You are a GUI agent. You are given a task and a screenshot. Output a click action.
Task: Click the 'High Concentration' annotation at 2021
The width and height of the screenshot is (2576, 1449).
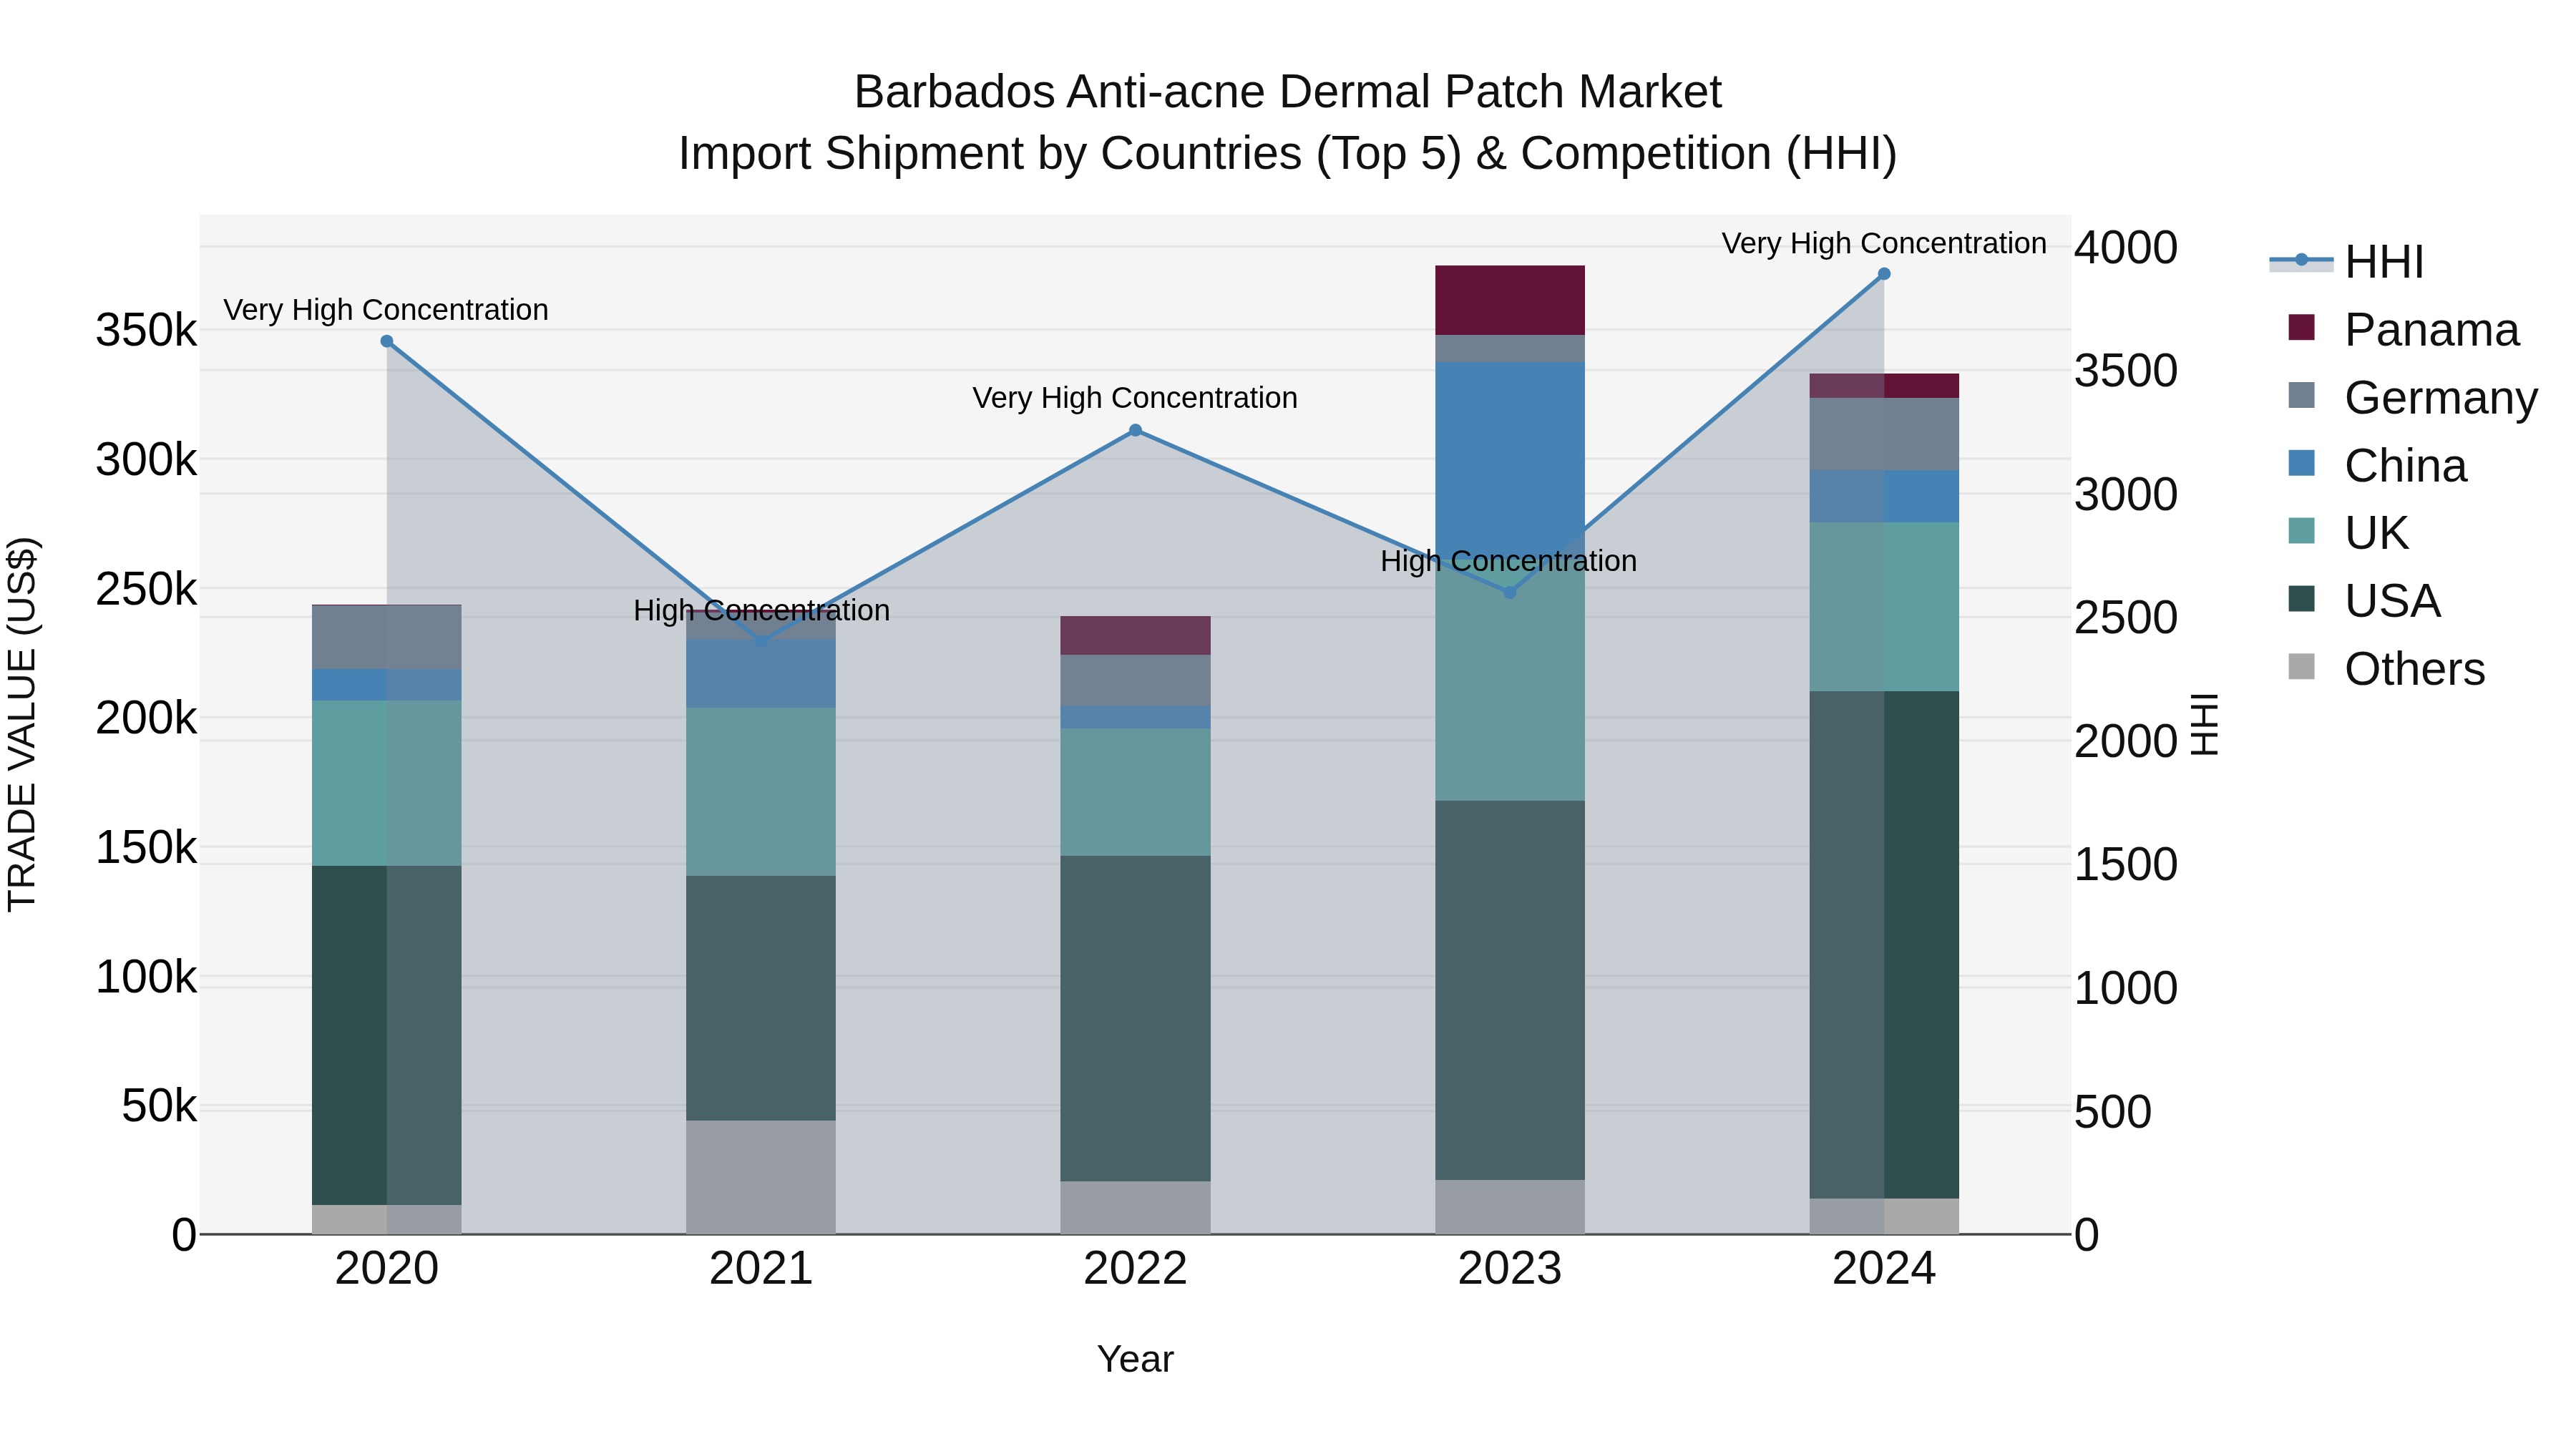point(761,610)
